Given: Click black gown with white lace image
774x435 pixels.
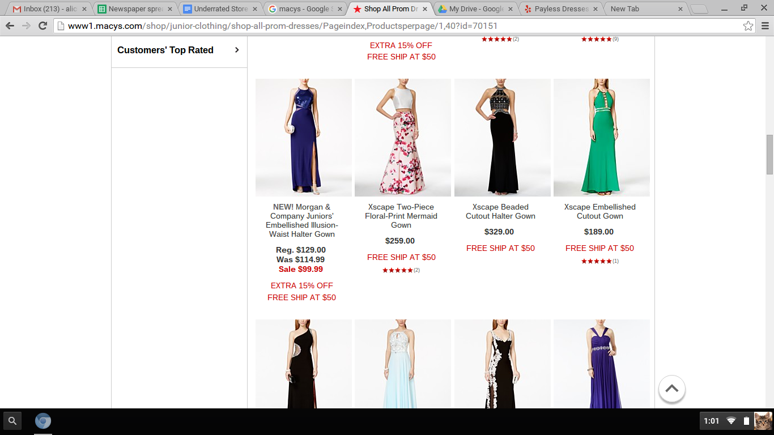Looking at the screenshot, I should pos(503,364).
